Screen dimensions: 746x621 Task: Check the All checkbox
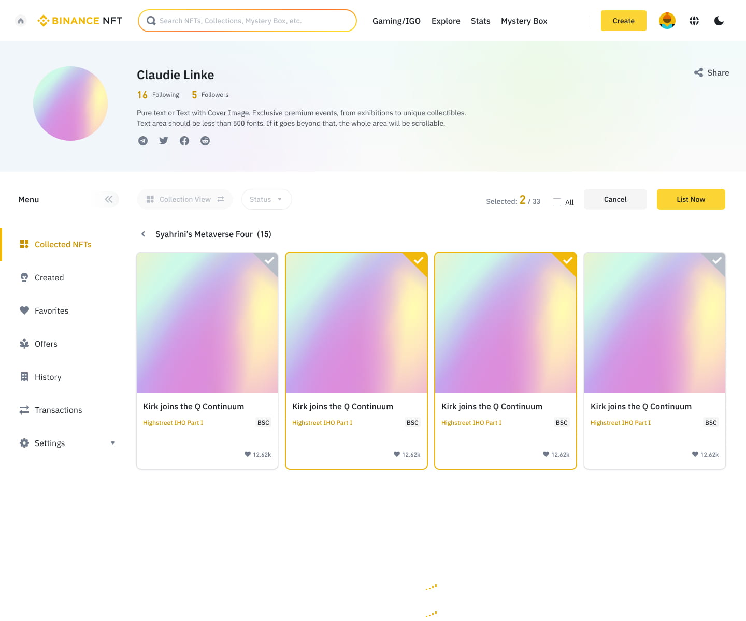point(557,202)
